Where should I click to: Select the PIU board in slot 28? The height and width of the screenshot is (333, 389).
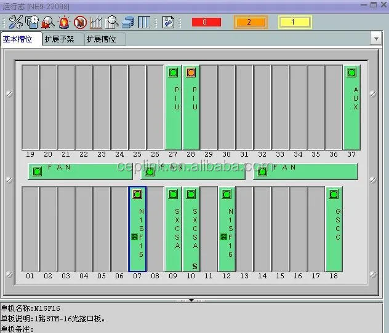coord(191,108)
